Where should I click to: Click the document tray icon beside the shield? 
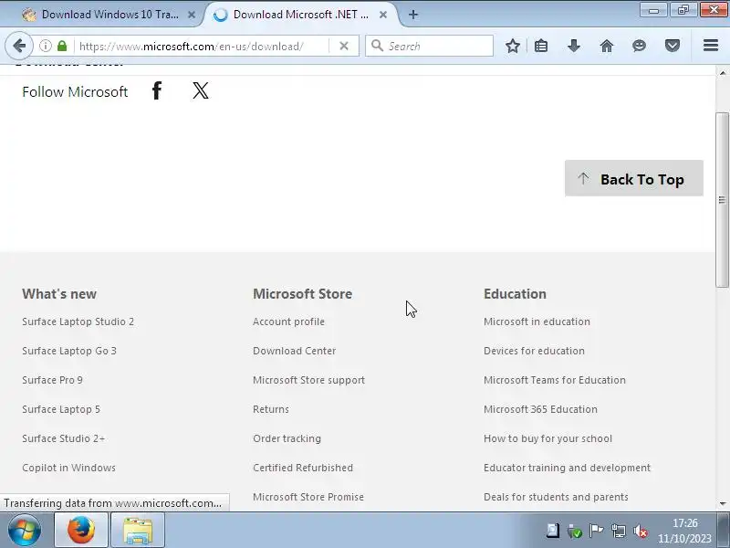coord(553,531)
